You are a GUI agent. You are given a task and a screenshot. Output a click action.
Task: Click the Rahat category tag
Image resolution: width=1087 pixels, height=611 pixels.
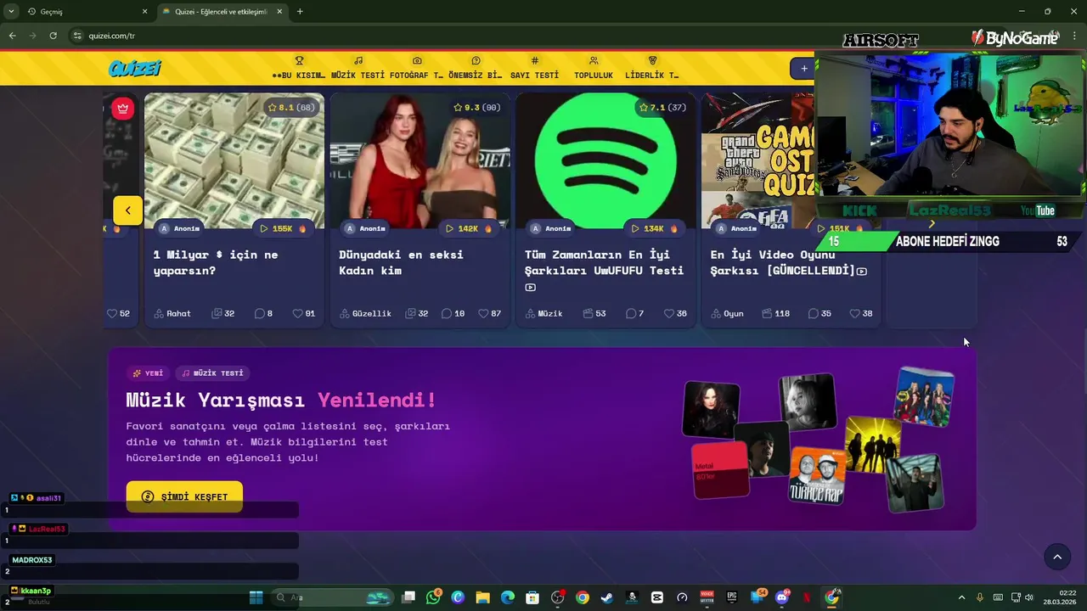coord(172,313)
